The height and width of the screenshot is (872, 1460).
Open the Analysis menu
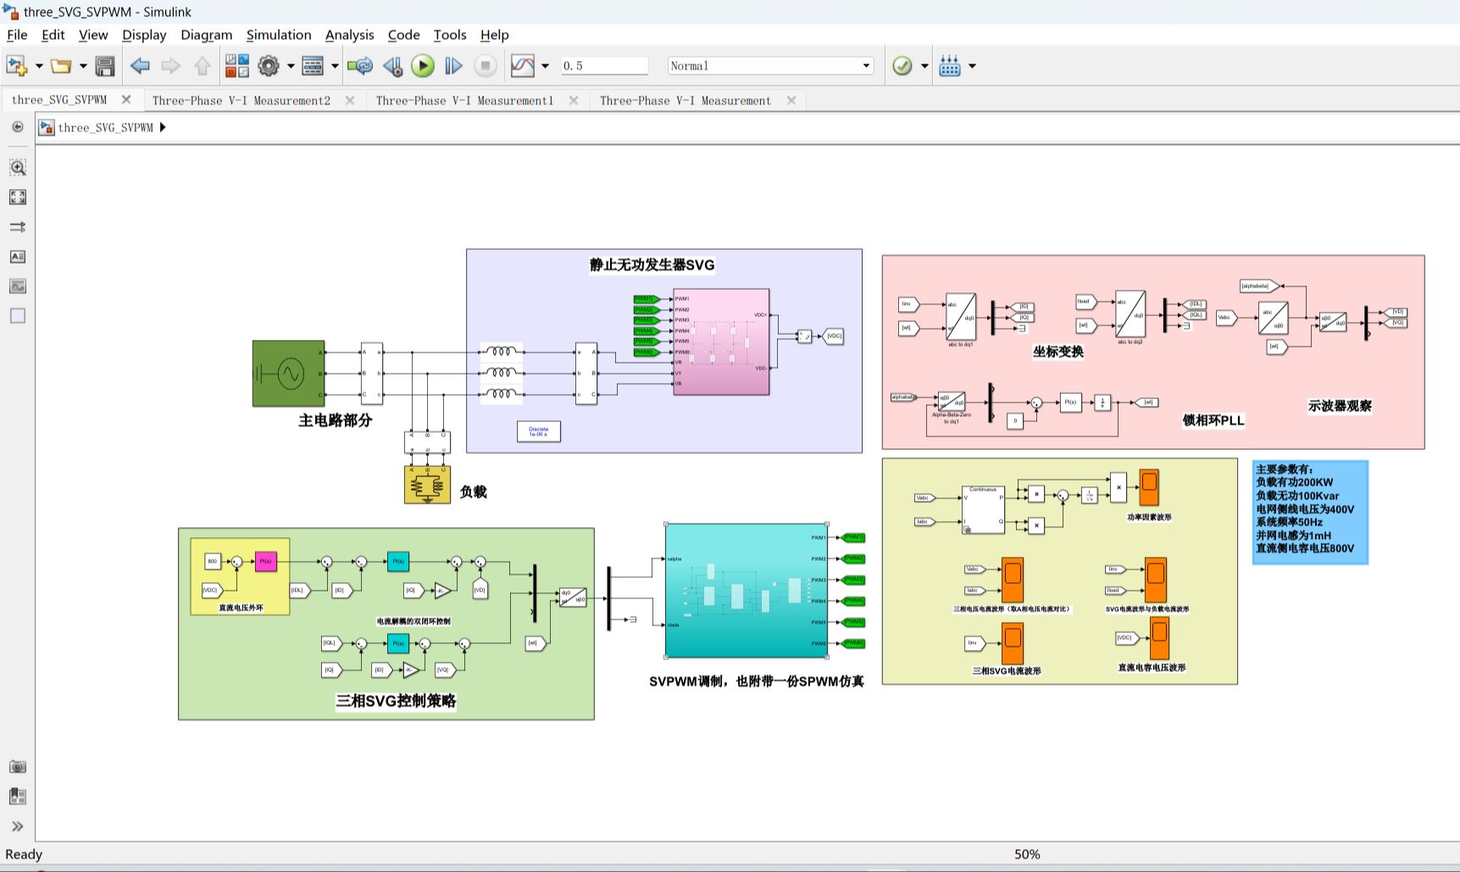(x=349, y=35)
